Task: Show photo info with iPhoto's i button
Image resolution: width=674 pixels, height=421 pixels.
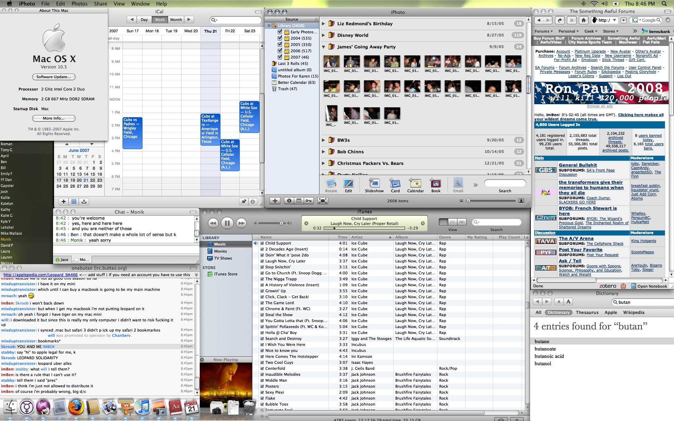Action: point(289,201)
